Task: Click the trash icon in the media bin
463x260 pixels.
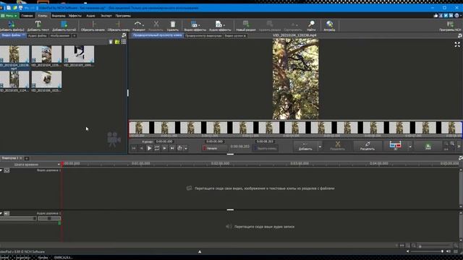Action: [x=111, y=42]
